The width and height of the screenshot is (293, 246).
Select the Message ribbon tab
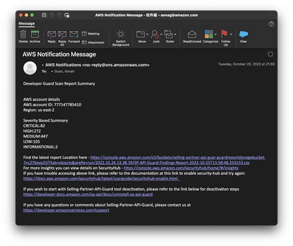[27, 23]
